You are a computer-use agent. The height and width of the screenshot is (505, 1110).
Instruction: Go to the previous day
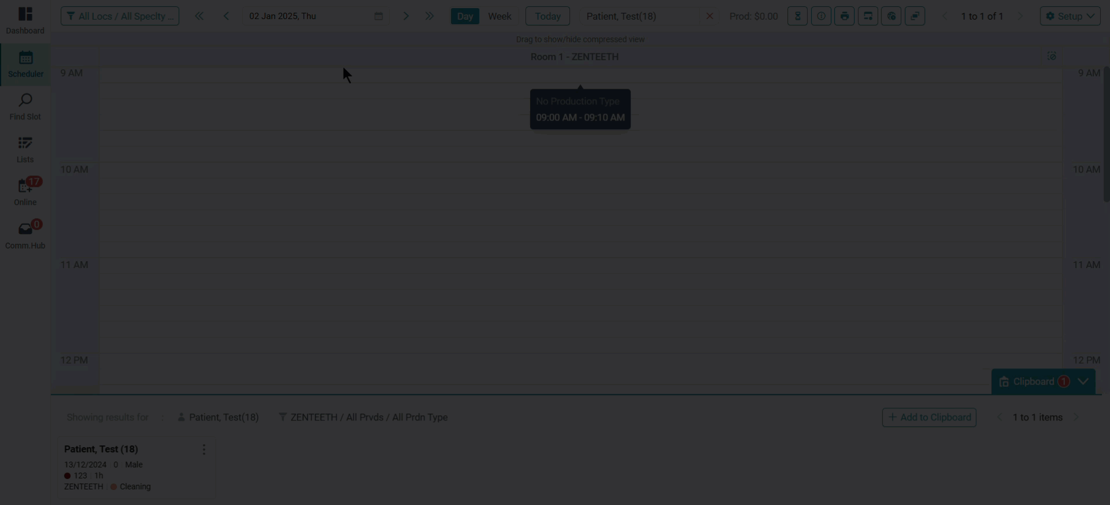tap(227, 16)
